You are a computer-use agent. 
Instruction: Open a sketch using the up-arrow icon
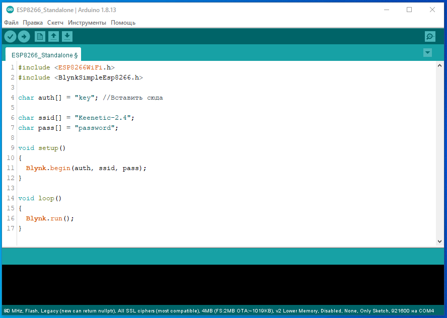pos(53,36)
